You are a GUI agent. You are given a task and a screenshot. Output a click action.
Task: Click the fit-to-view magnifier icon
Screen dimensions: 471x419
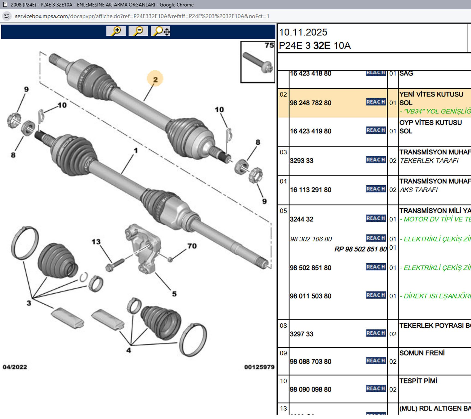[161, 31]
